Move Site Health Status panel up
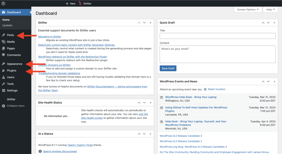Viewport: 282px width, 154px height. (x=139, y=103)
